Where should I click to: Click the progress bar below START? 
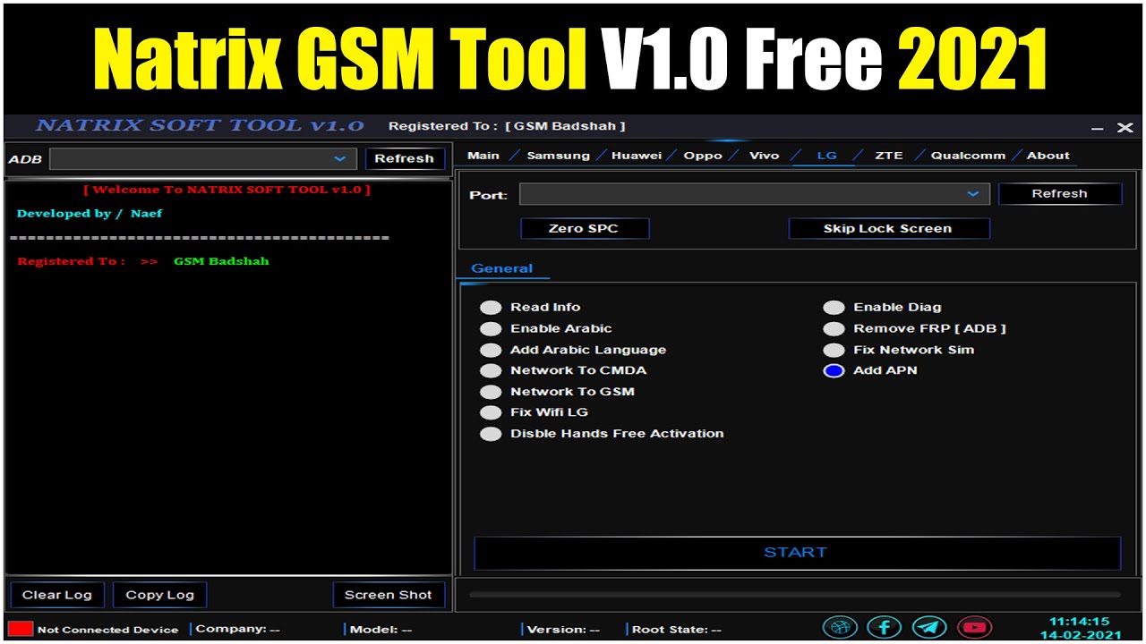(794, 594)
